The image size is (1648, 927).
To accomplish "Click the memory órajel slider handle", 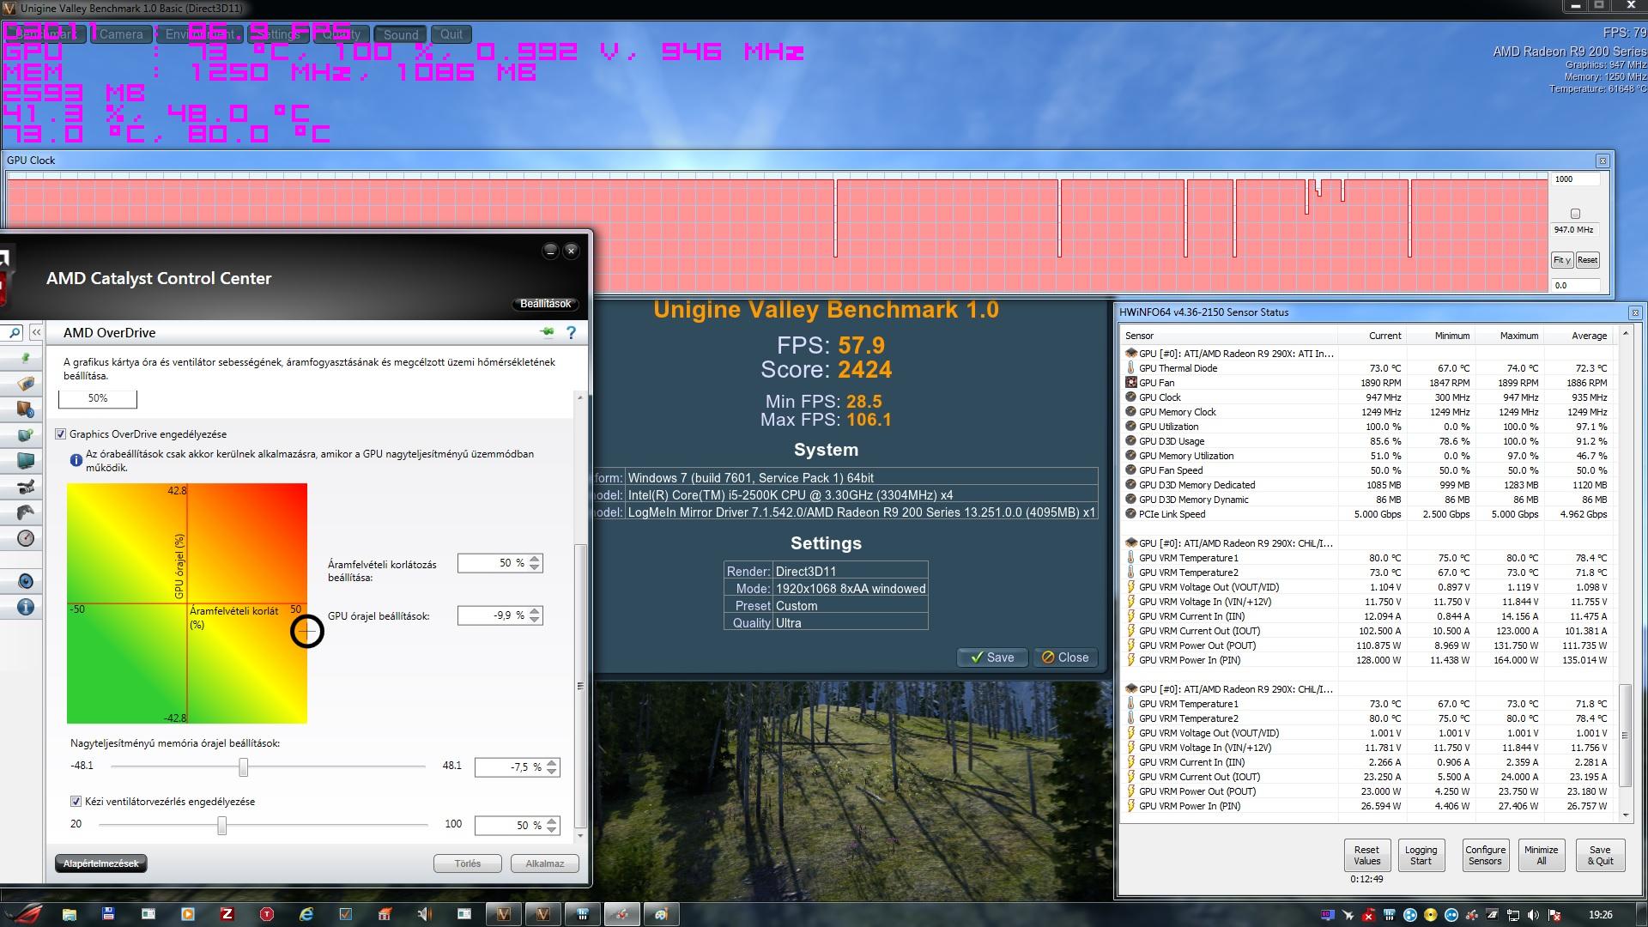I will [244, 766].
